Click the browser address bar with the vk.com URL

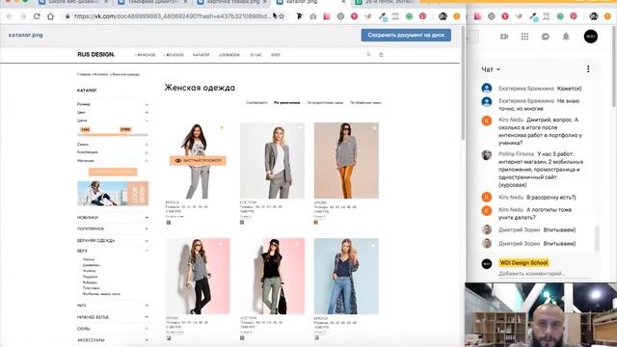click(173, 16)
